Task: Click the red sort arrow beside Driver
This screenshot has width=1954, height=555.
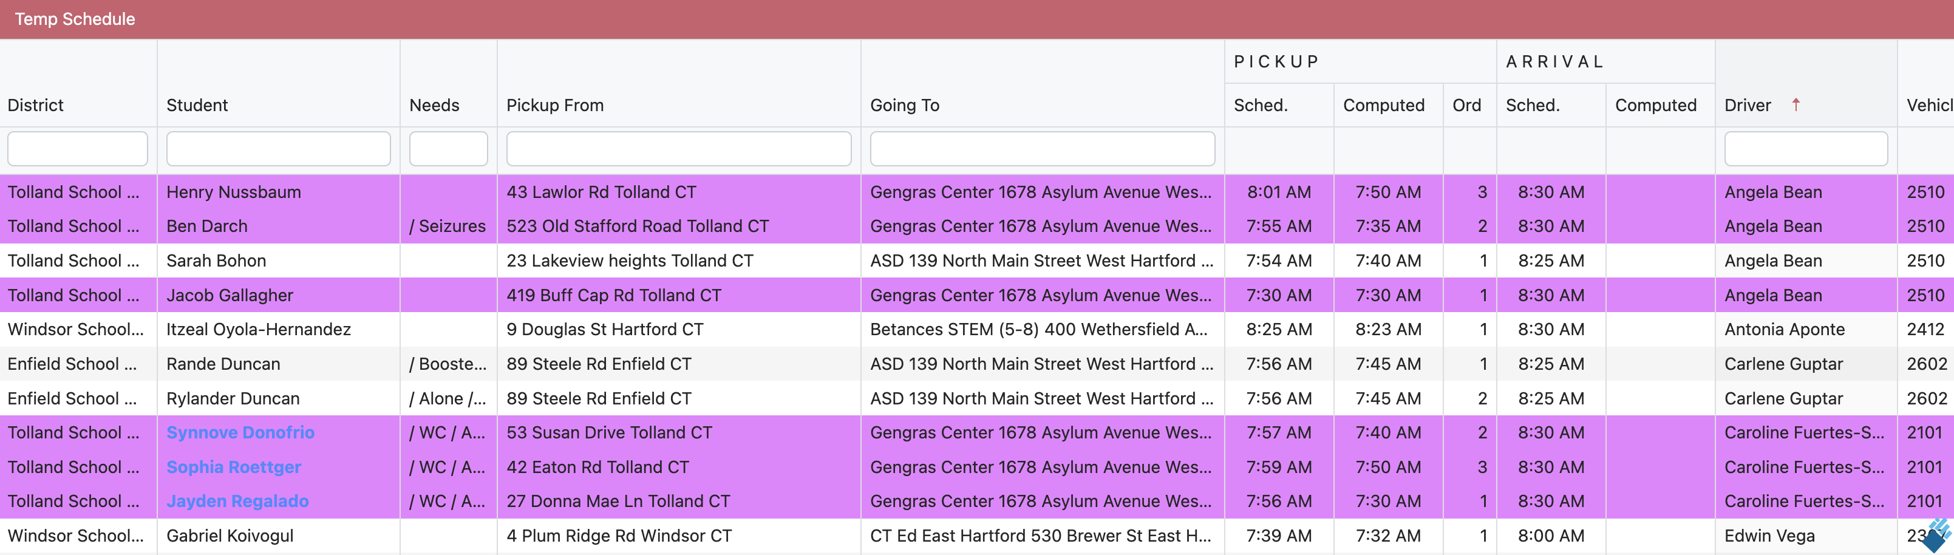Action: pyautogui.click(x=1796, y=104)
